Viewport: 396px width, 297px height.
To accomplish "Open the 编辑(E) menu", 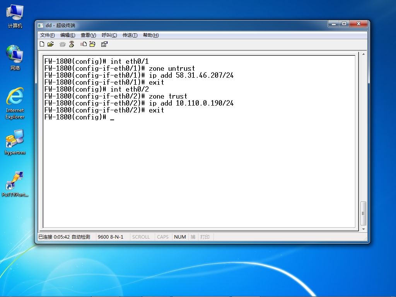I will coord(68,35).
